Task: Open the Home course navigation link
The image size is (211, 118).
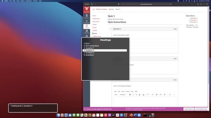Action: point(94,16)
